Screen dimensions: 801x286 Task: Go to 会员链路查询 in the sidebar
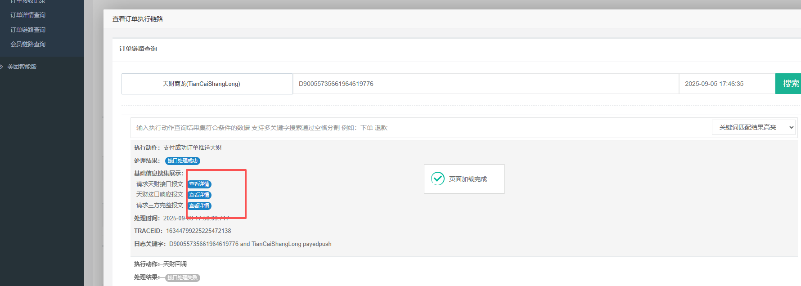28,44
